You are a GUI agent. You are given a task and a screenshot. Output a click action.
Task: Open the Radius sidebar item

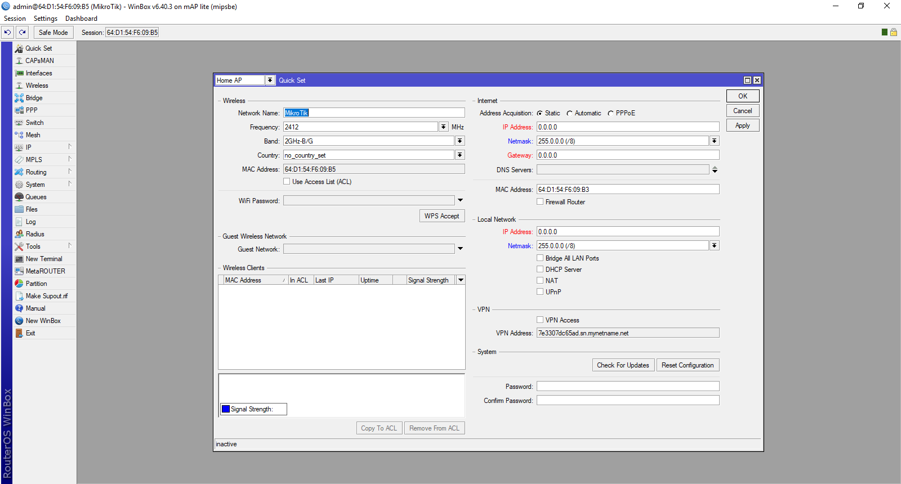[x=44, y=234]
